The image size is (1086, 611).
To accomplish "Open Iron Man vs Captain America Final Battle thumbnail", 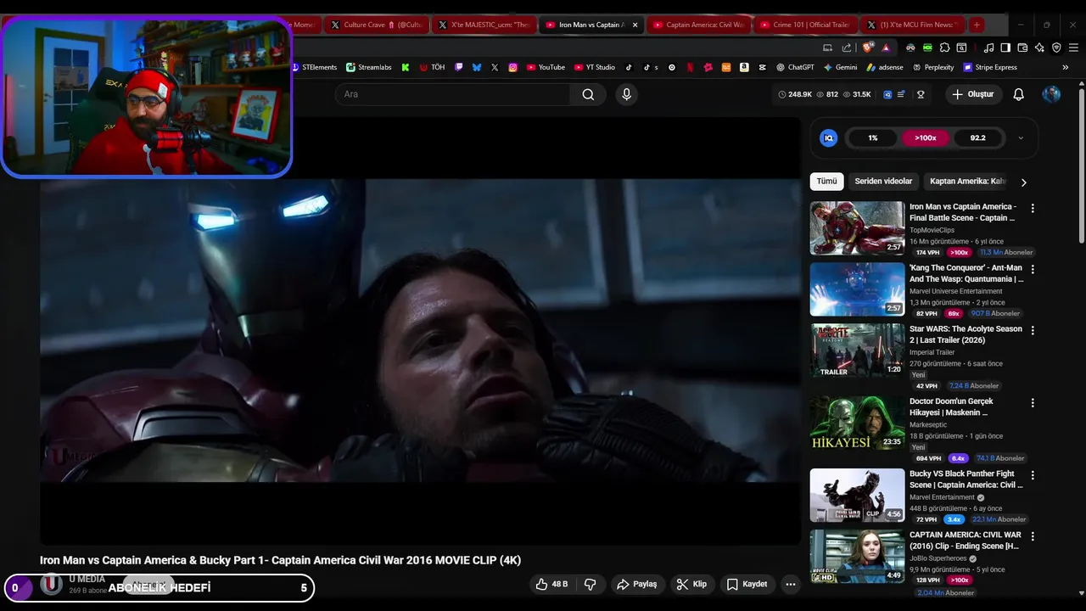I will point(857,227).
